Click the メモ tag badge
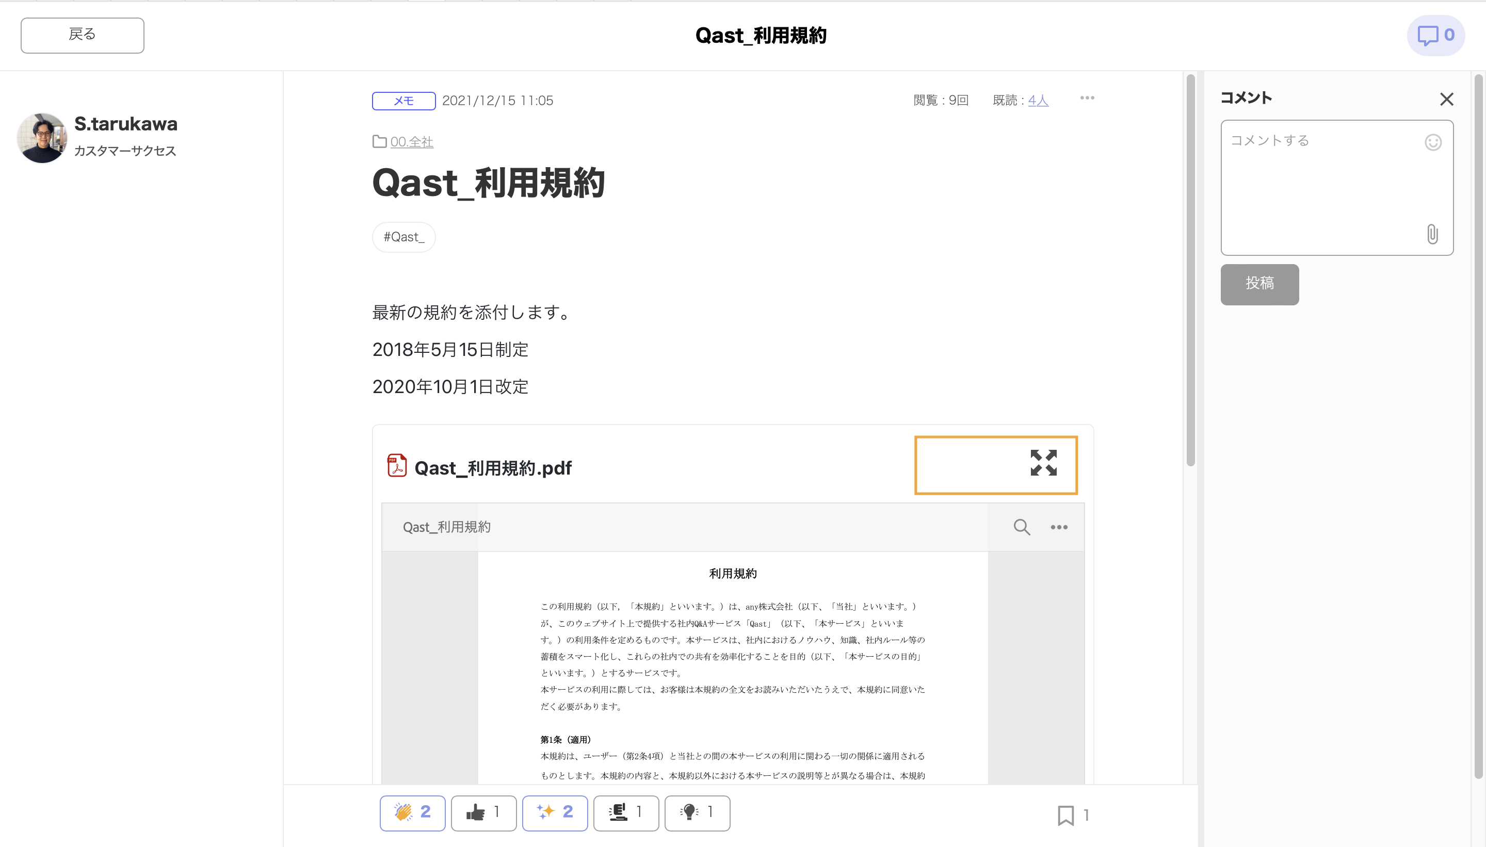 [404, 101]
